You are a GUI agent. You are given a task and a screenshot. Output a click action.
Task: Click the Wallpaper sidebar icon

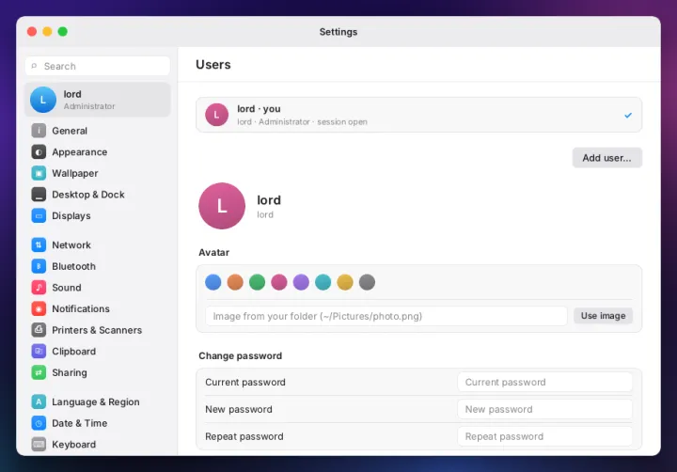(39, 173)
